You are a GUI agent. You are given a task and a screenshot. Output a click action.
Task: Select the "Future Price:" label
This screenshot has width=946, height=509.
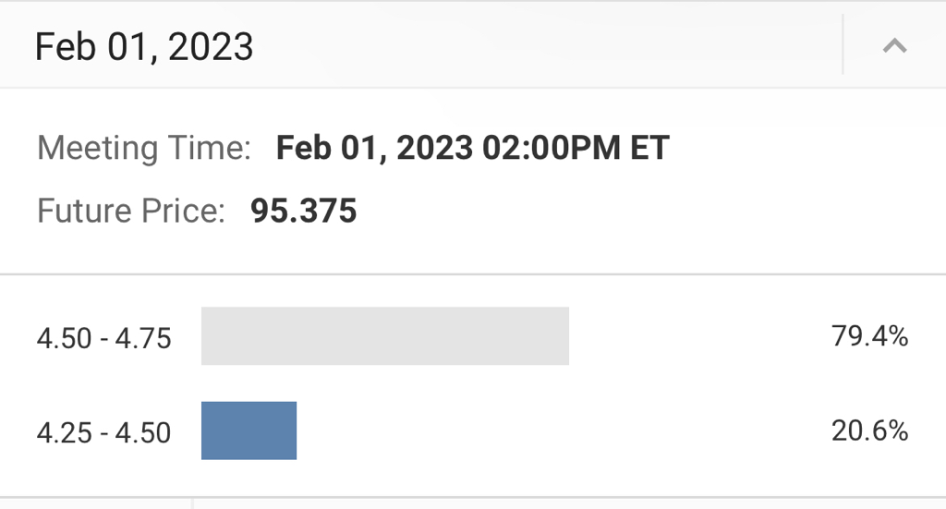[131, 212]
